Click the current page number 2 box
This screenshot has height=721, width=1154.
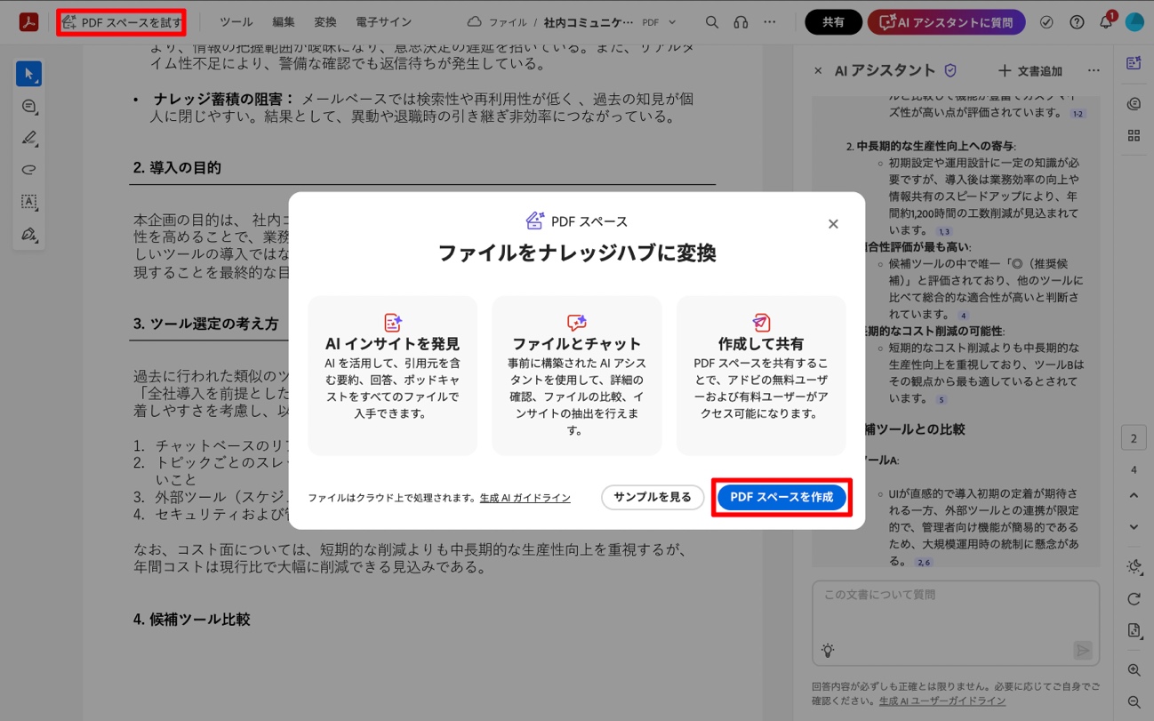[1134, 439]
